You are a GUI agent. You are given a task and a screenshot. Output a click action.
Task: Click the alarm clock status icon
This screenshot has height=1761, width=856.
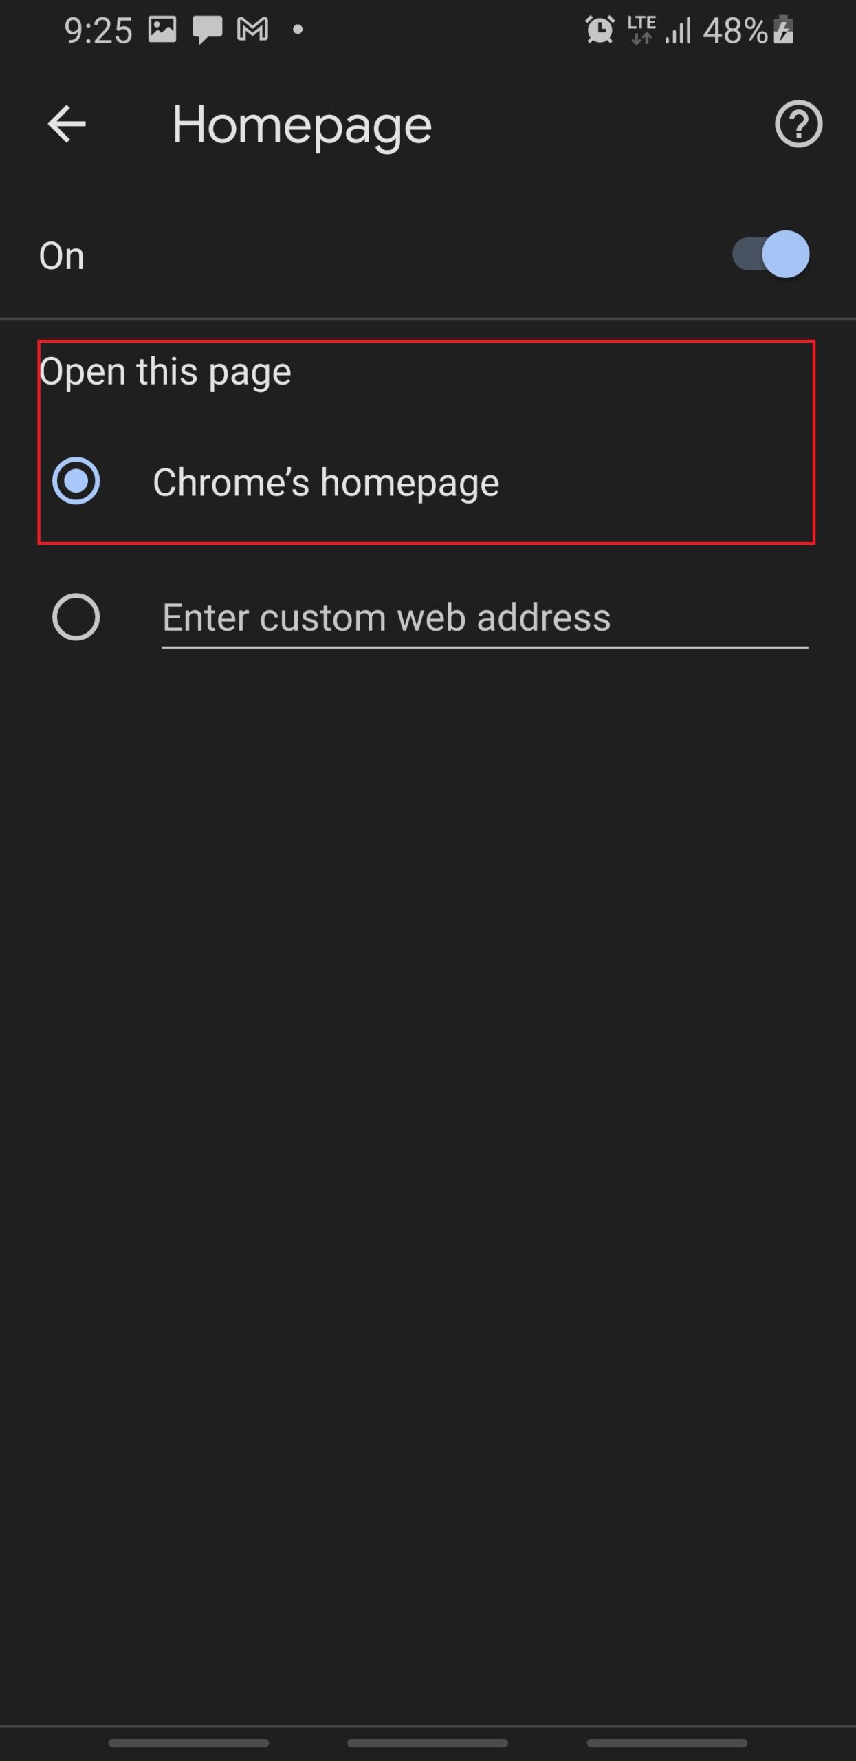click(x=599, y=30)
